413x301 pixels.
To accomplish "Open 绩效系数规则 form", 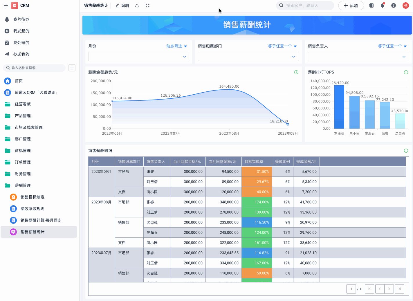I will point(33,209).
